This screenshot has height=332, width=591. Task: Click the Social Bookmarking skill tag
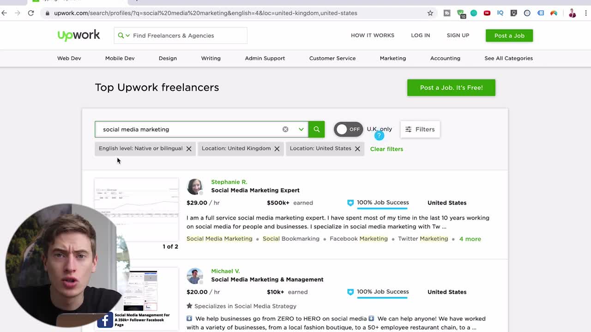[x=291, y=239]
